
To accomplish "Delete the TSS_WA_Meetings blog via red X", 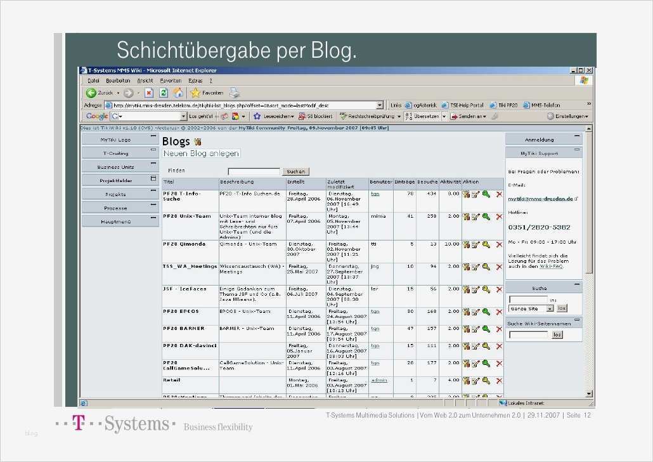I will [499, 267].
